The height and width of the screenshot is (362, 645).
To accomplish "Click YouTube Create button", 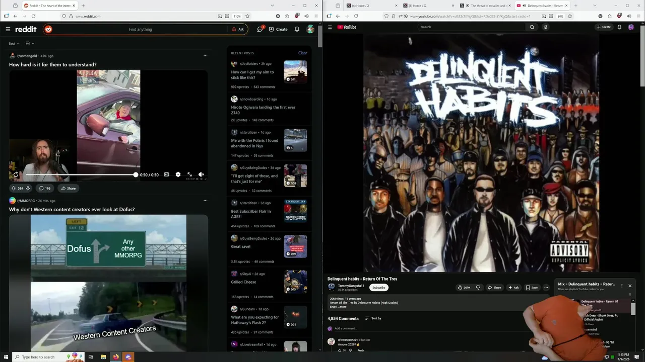I will click(604, 27).
